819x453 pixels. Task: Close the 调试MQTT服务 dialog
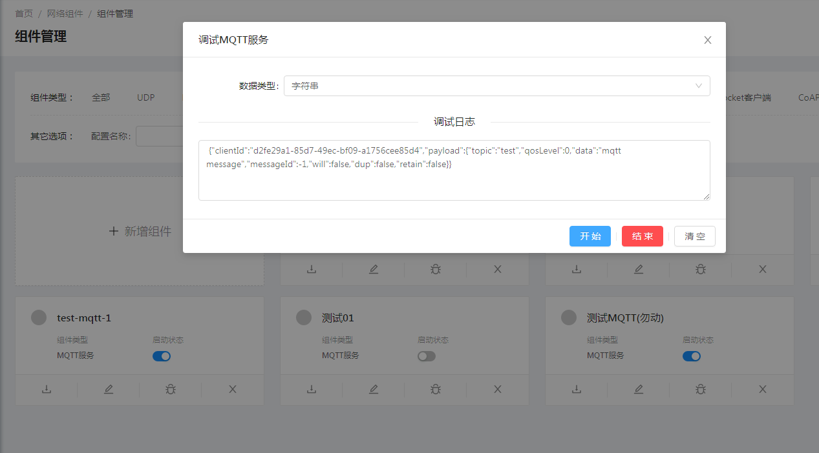click(x=707, y=40)
